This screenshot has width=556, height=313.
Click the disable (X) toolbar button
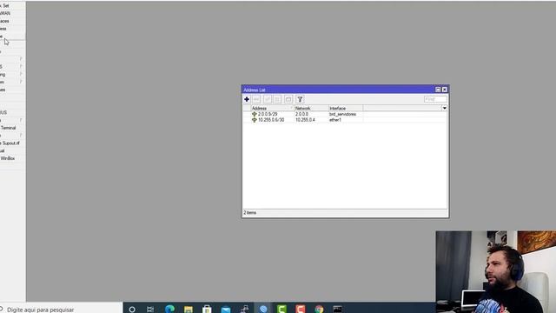277,99
